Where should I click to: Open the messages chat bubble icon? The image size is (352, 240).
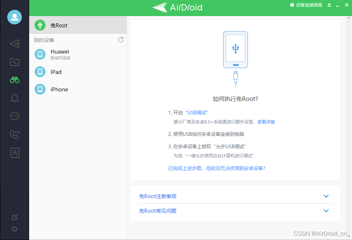15,116
